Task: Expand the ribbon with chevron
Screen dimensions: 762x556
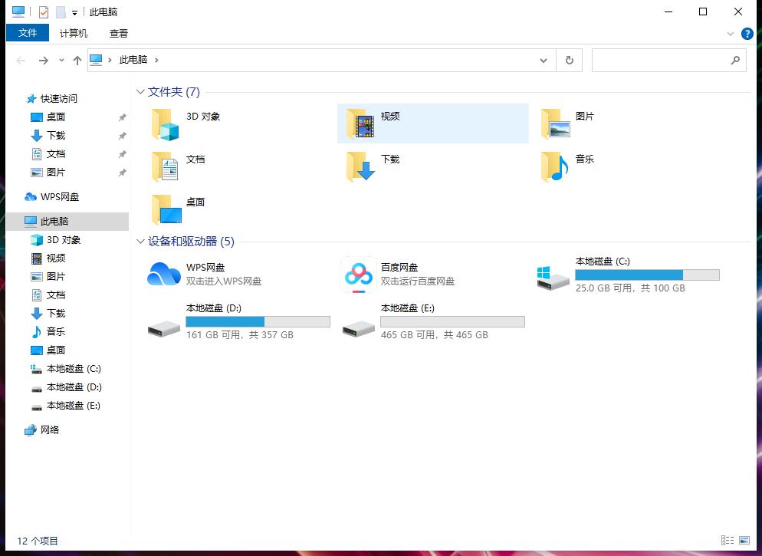Action: [730, 34]
